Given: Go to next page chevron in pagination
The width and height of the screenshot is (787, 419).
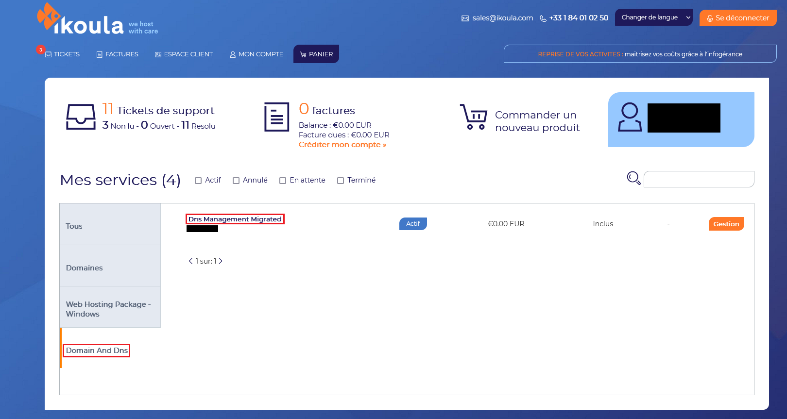Looking at the screenshot, I should click(x=221, y=261).
